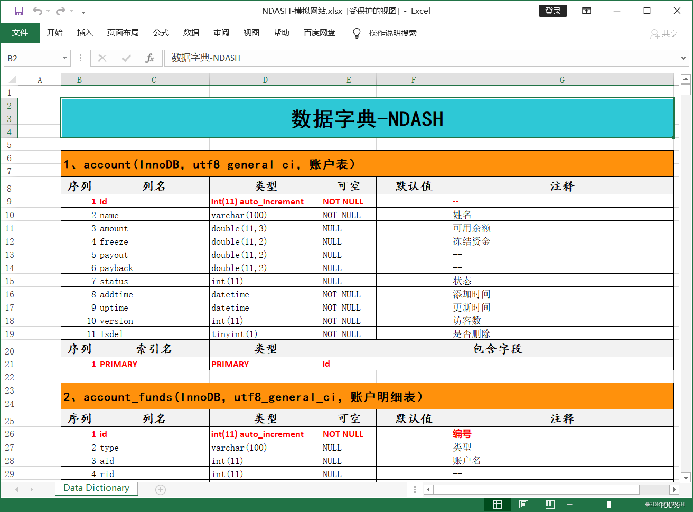The width and height of the screenshot is (693, 512).
Task: Click the Enter checkmark in formula bar
Action: pyautogui.click(x=126, y=58)
